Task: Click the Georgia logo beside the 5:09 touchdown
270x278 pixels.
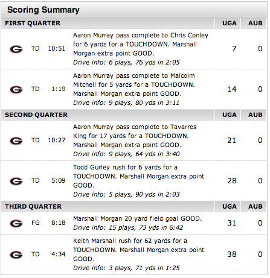Action: pyautogui.click(x=16, y=181)
